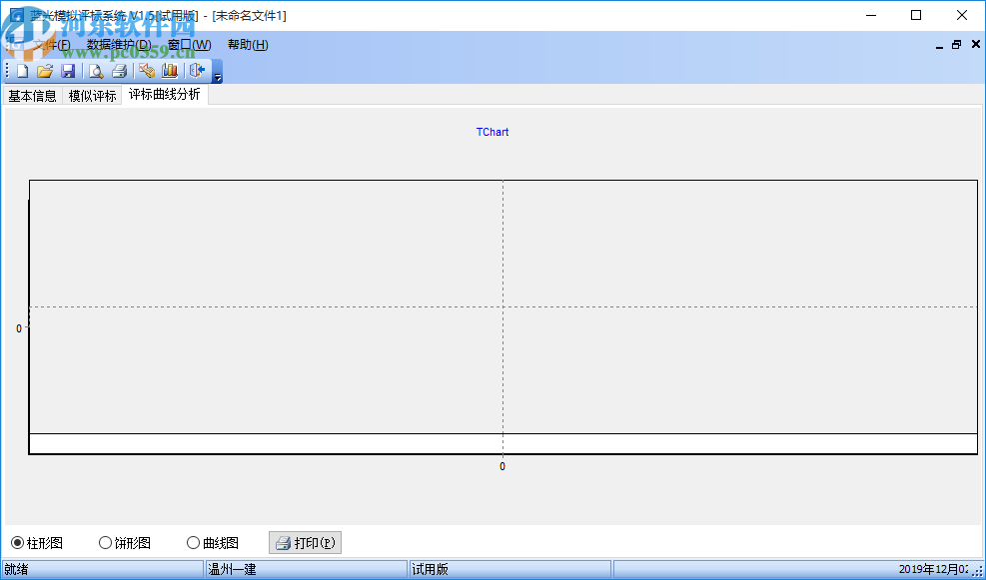
Task: Select the 柱形图 radio button
Action: point(37,543)
